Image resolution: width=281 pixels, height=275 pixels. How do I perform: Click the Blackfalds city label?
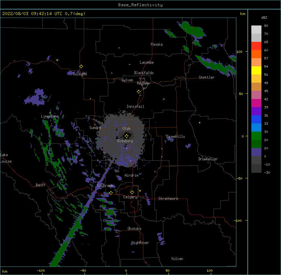144,73
